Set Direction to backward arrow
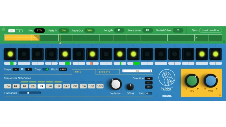This screenshot has height=127, width=226. (149, 83)
